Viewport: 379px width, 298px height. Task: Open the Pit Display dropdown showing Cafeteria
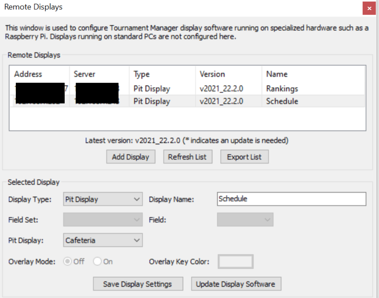[x=103, y=240]
